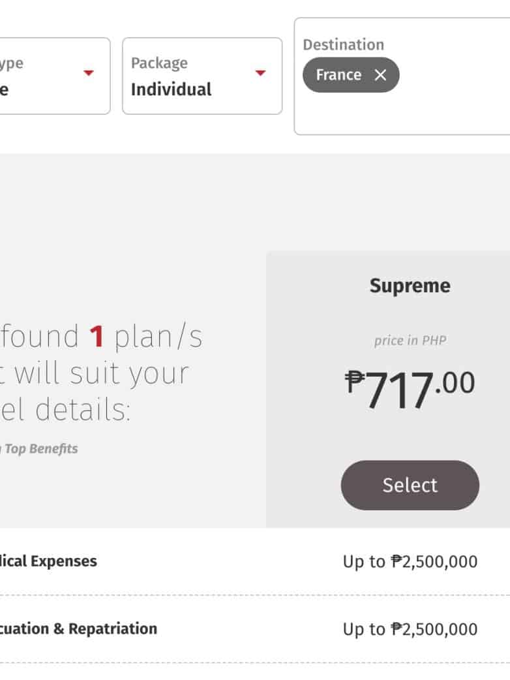Click the Medical Expenses ₱2,500,000 amount
Image resolution: width=510 pixels, height=680 pixels.
410,562
